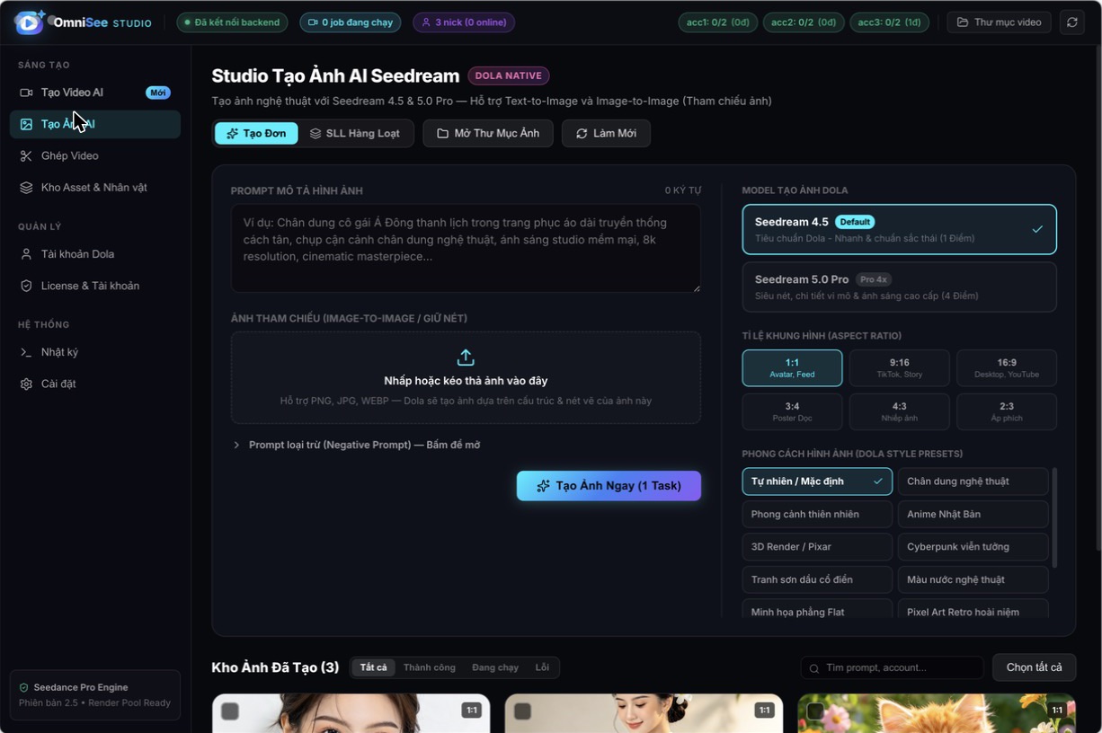This screenshot has height=733, width=1102.
Task: Open Nhật ký log page
Action: (x=95, y=352)
